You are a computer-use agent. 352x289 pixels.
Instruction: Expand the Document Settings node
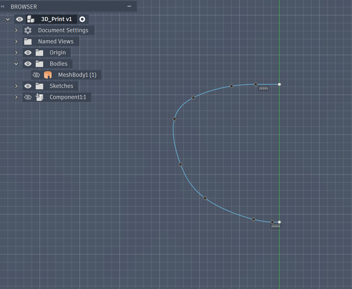tap(16, 30)
